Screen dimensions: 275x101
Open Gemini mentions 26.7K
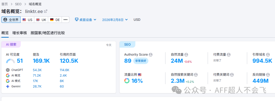(x=37, y=86)
